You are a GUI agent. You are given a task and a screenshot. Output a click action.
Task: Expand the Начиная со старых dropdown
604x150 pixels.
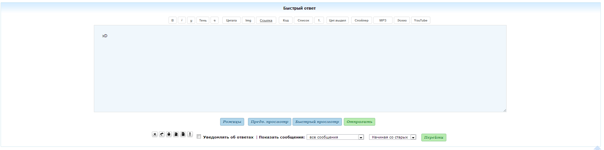392,137
